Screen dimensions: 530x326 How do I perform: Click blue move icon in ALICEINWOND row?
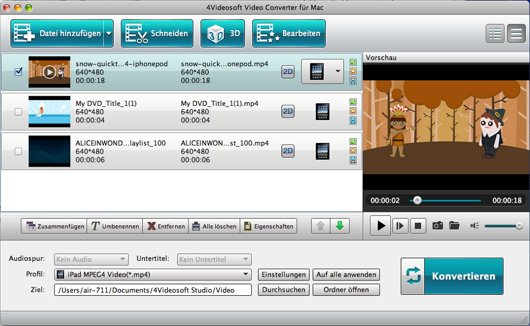tap(353, 160)
